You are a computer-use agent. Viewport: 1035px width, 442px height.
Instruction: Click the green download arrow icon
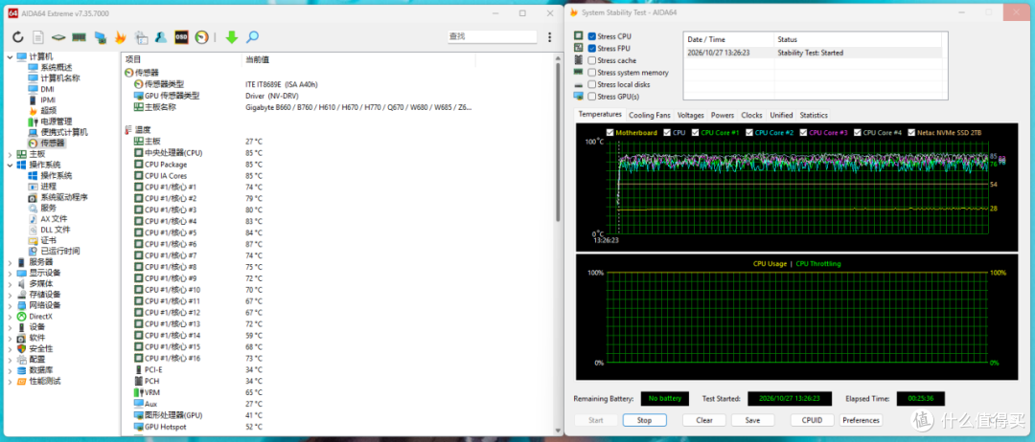coord(232,37)
